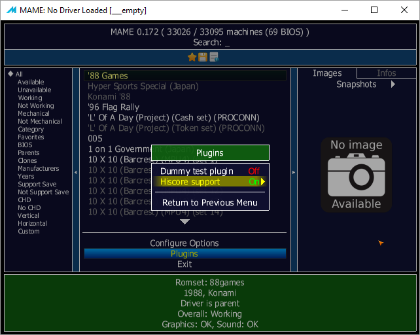420x335 pixels.
Task: Click the Snapshots label
Action: [357, 84]
